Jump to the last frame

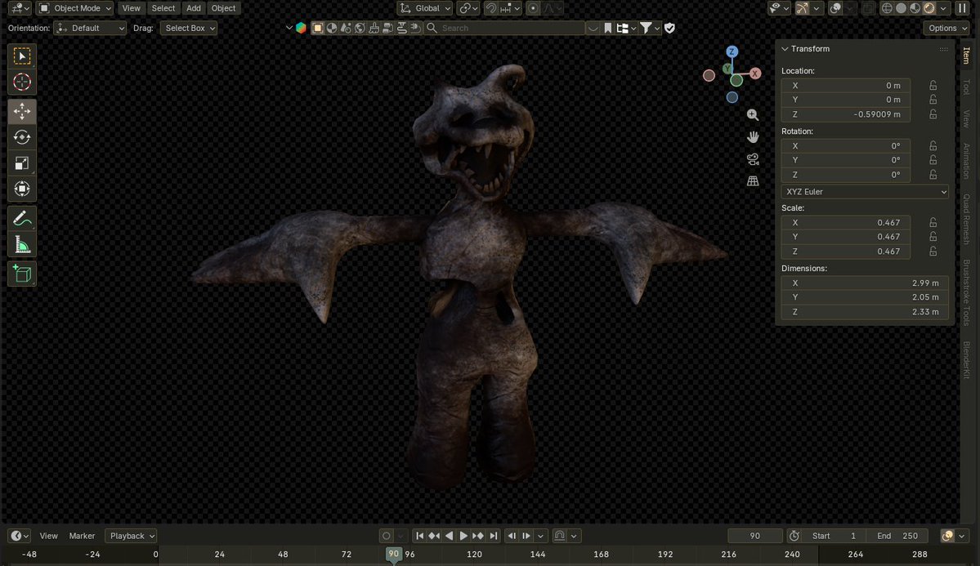493,536
